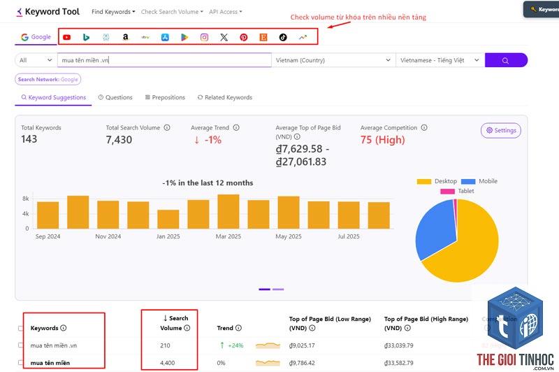Open the Find Keywords dropdown menu
This screenshot has height=372, width=559.
pos(113,12)
